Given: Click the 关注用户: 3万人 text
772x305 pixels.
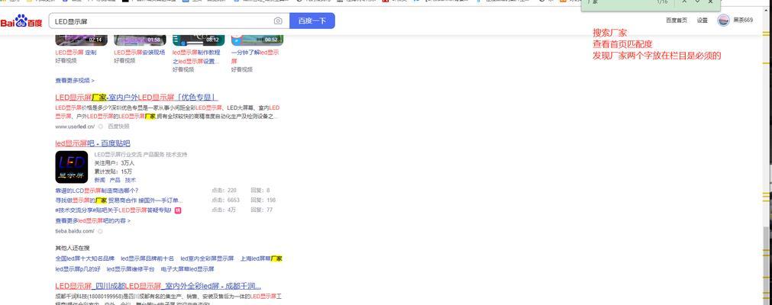Looking at the screenshot, I should coord(115,163).
